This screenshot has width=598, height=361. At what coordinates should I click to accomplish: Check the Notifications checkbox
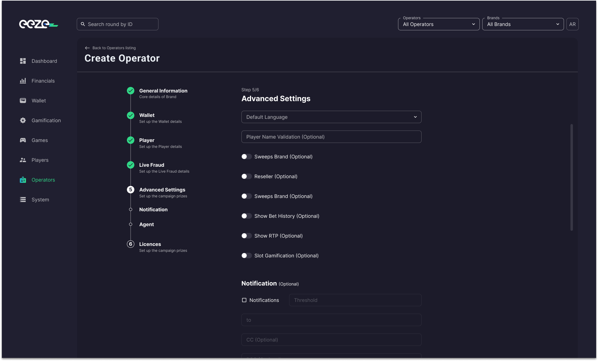(244, 300)
